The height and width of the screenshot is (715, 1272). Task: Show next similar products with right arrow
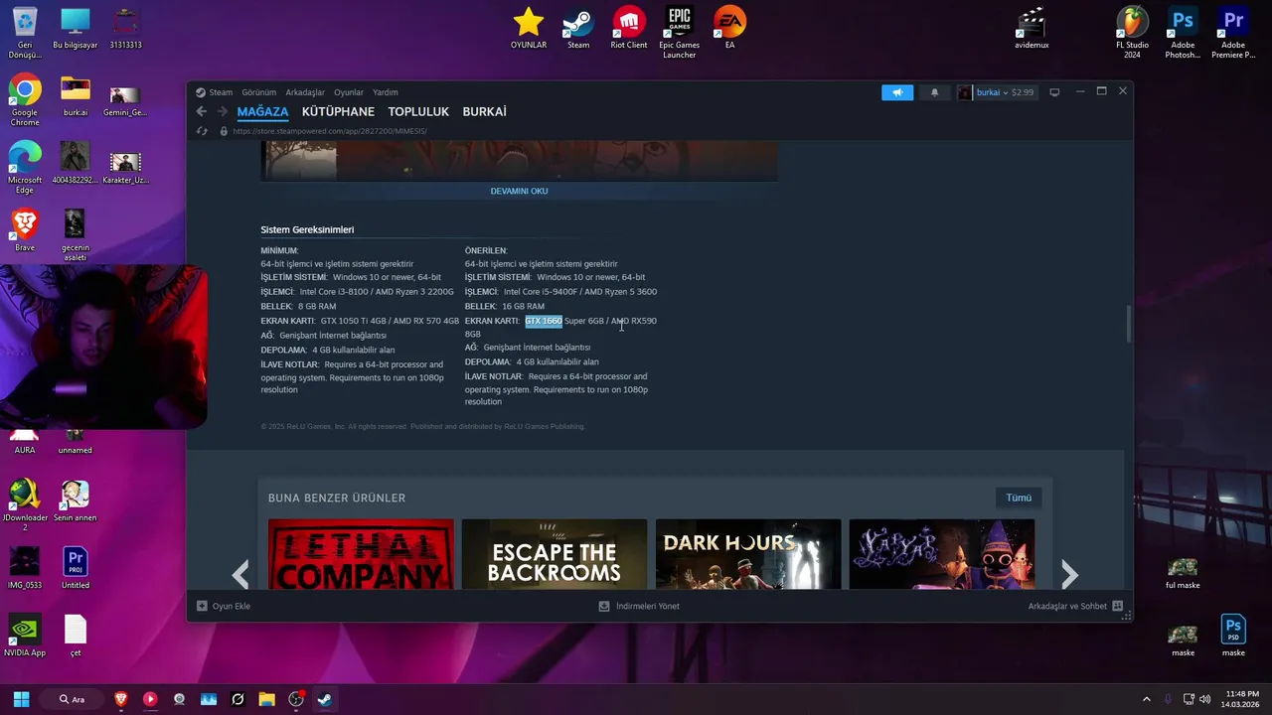[x=1069, y=574]
